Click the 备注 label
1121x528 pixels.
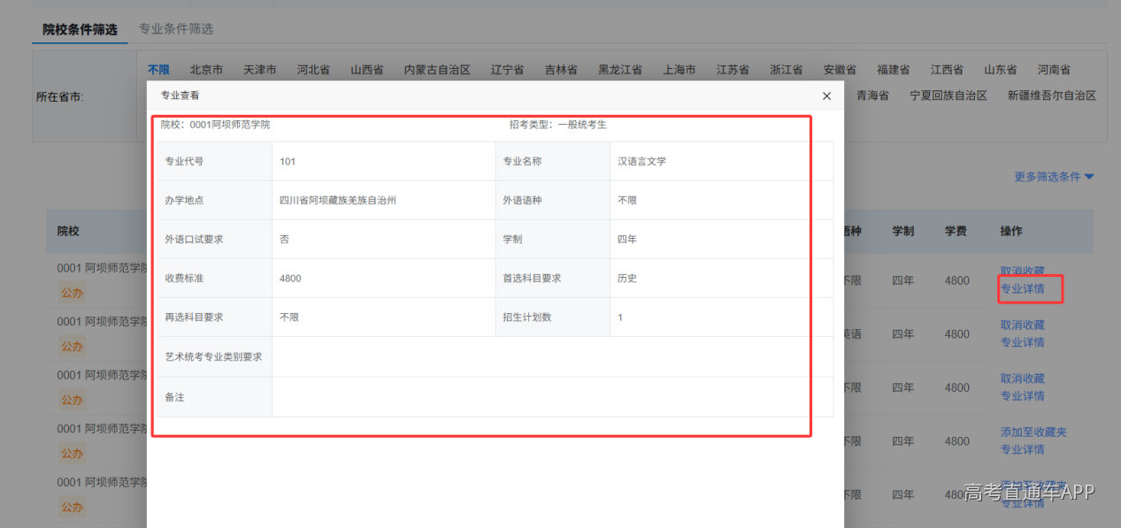click(174, 397)
